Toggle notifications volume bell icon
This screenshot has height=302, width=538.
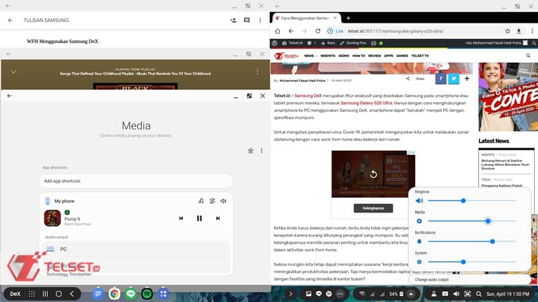(420, 241)
